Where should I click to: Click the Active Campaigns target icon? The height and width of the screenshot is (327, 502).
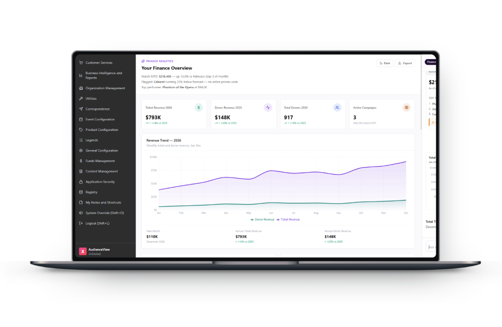click(406, 107)
